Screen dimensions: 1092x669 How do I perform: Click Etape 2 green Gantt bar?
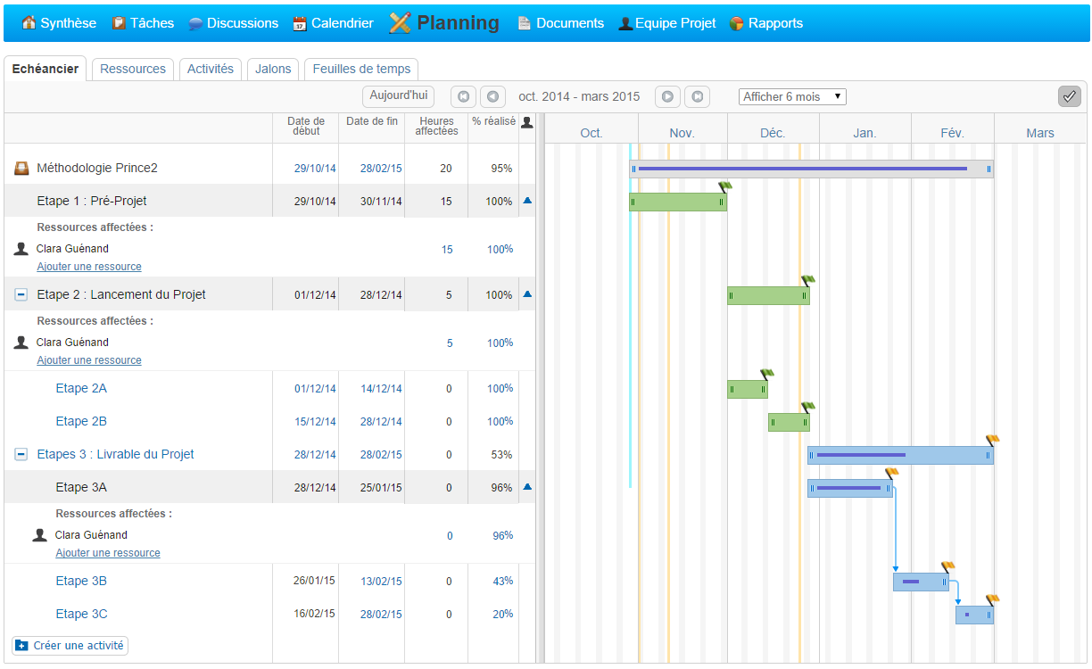tap(768, 295)
